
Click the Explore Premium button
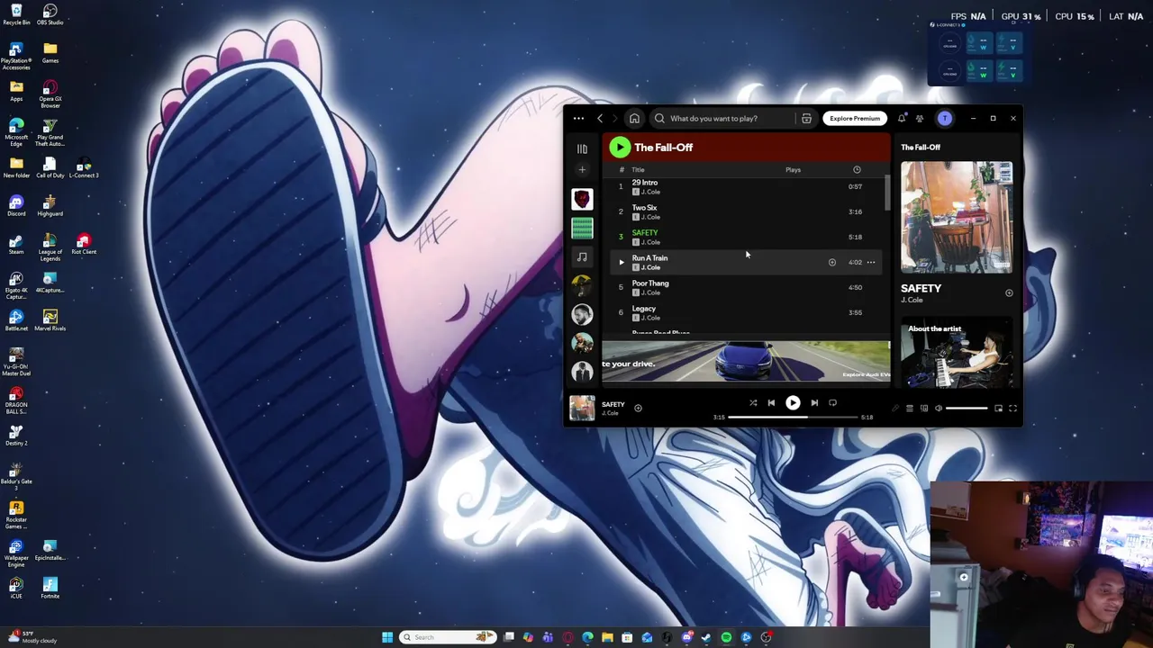(855, 118)
